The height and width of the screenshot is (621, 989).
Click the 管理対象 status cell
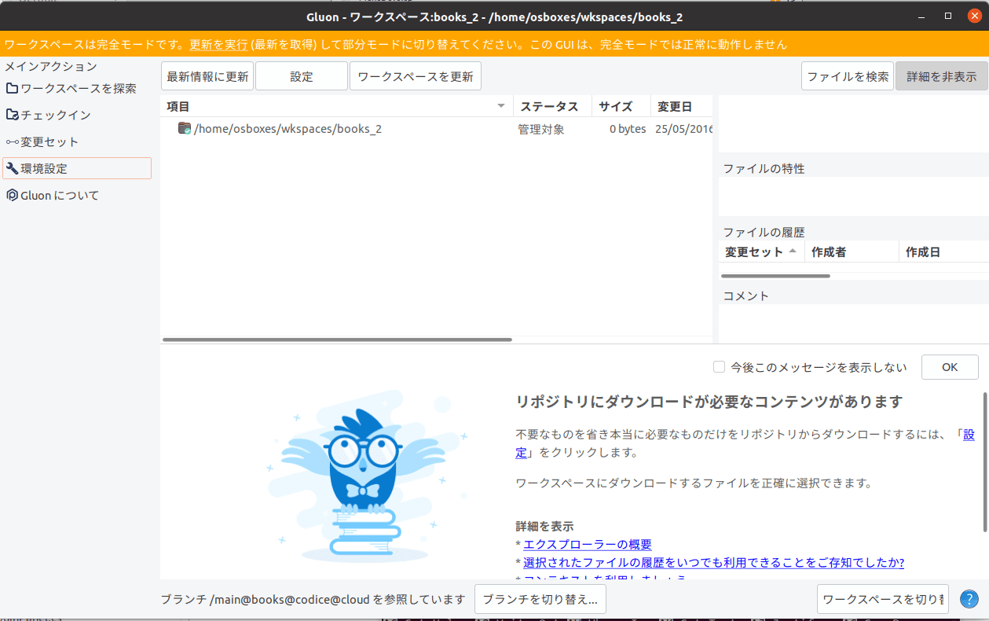(541, 129)
